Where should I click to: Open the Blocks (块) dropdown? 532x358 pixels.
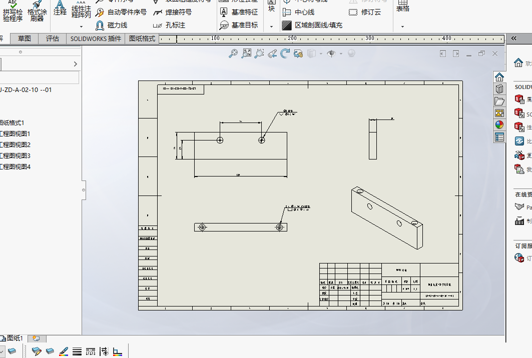point(271,26)
